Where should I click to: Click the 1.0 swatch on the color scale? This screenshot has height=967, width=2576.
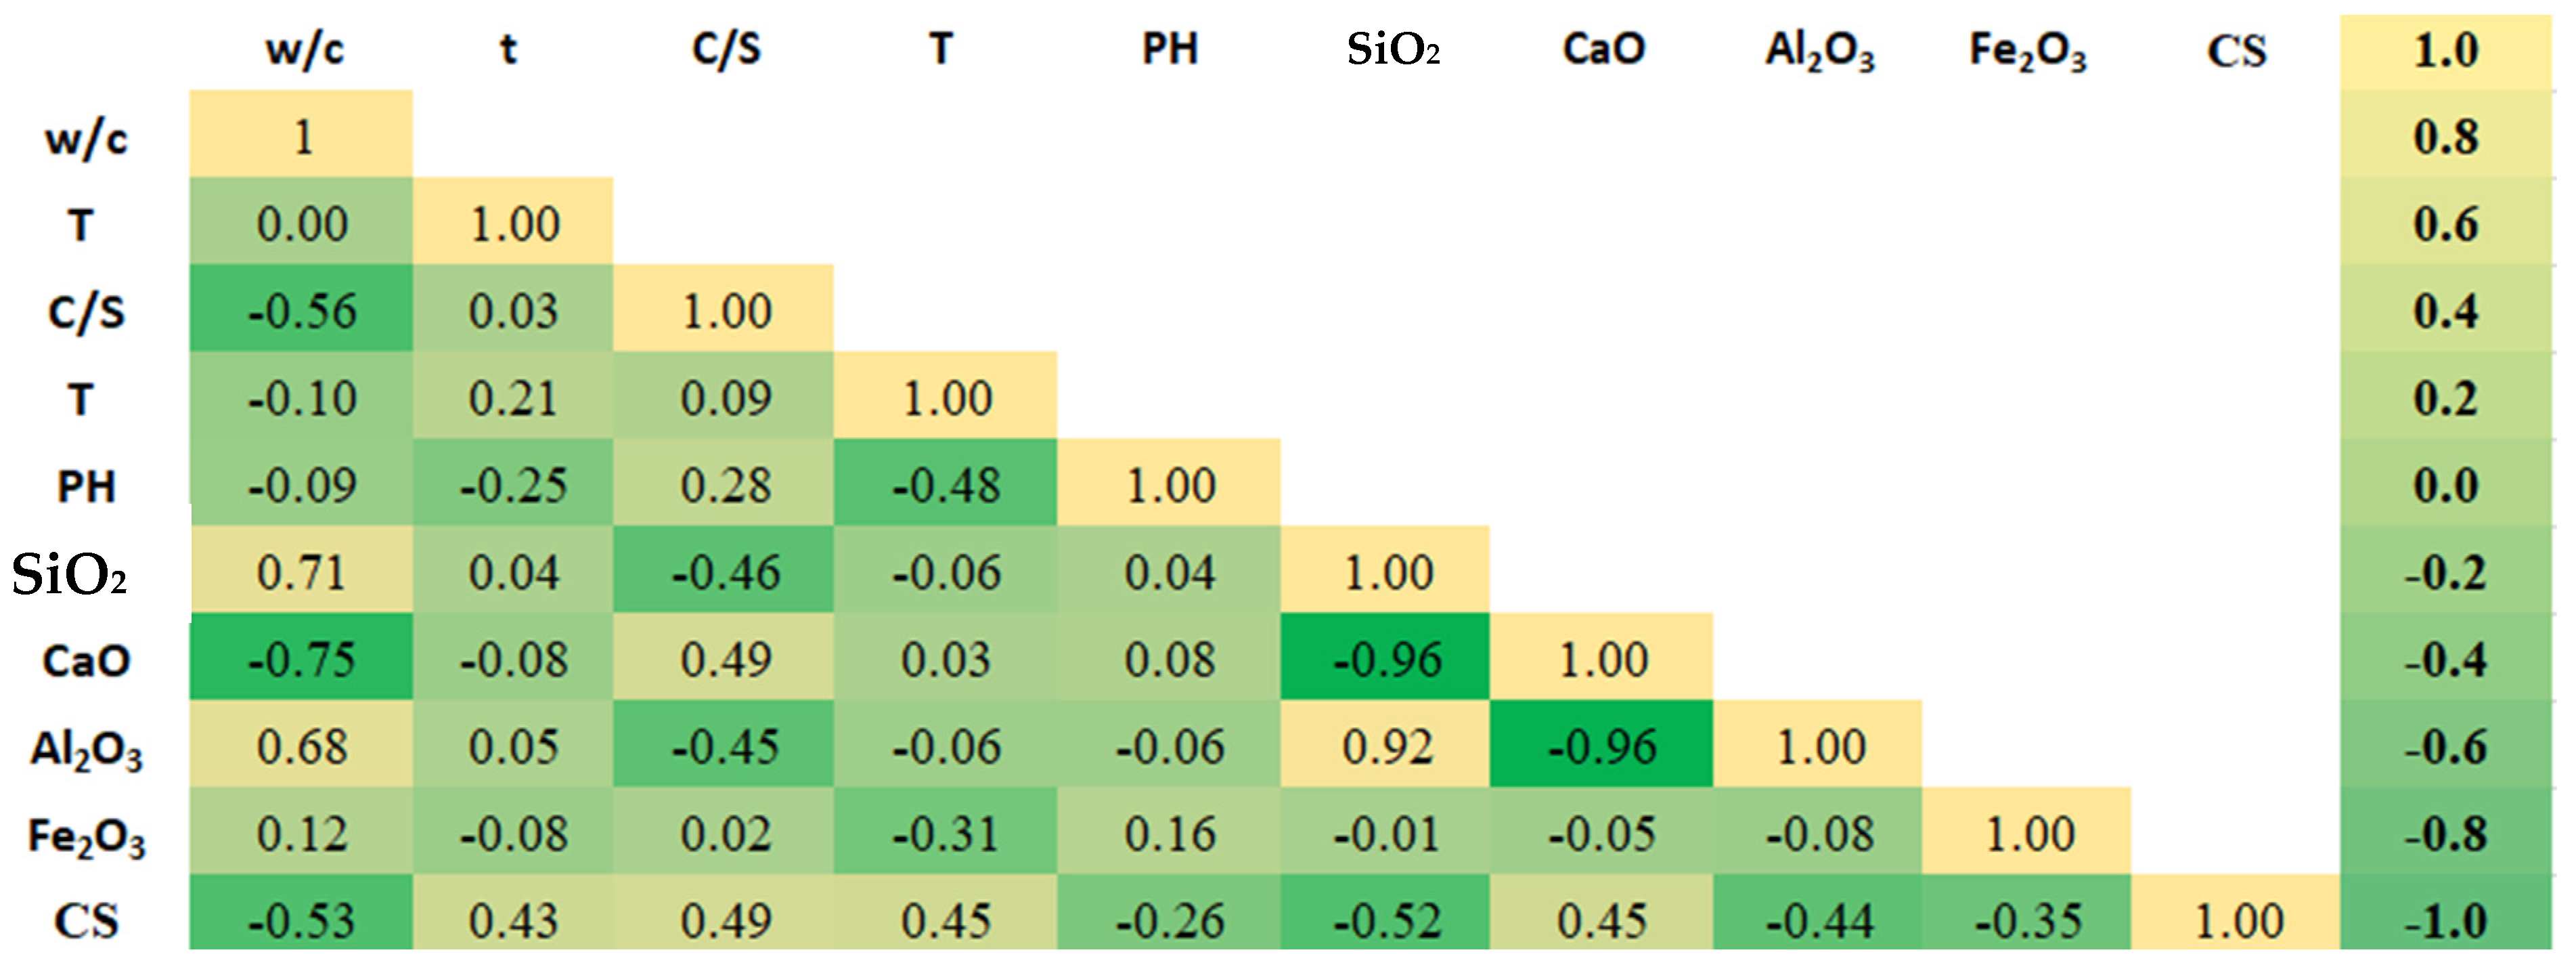(x=2445, y=50)
